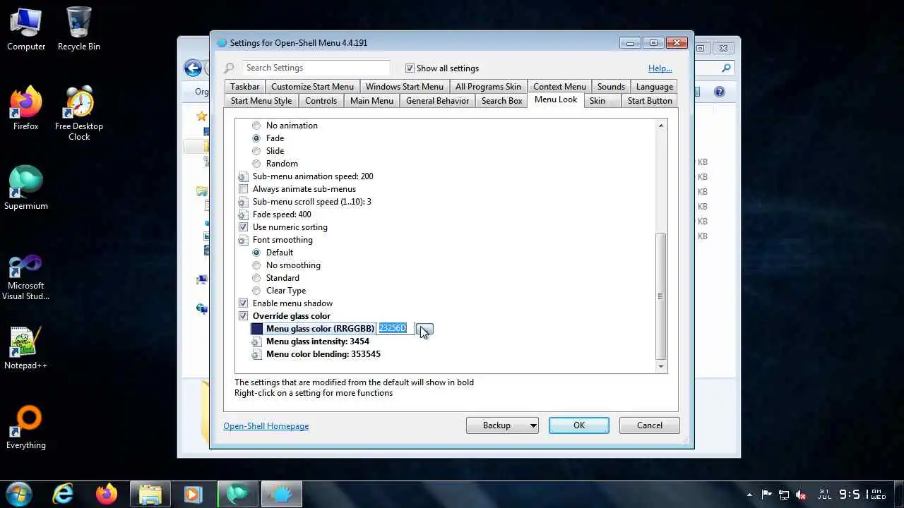Open Firefox from the taskbar
The height and width of the screenshot is (508, 904).
[x=107, y=494]
